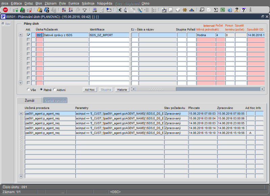
Task: Click Zpracováno cell 14.06.2016 19:00:16
Action: [232, 128]
